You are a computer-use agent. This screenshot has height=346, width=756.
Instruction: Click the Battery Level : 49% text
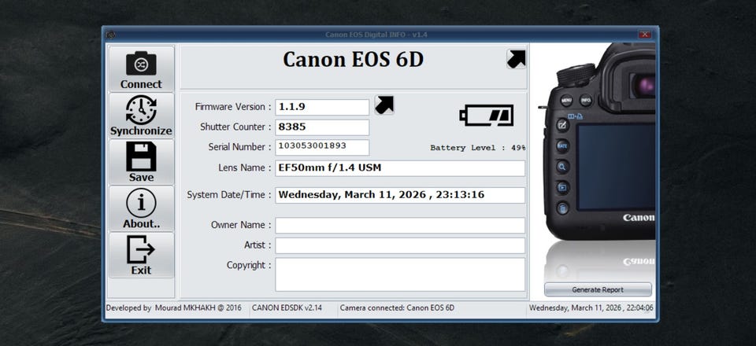pyautogui.click(x=478, y=148)
